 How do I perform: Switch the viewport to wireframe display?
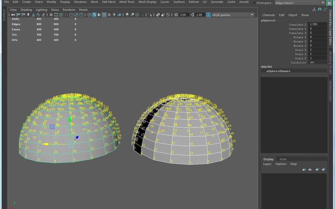coord(89,15)
